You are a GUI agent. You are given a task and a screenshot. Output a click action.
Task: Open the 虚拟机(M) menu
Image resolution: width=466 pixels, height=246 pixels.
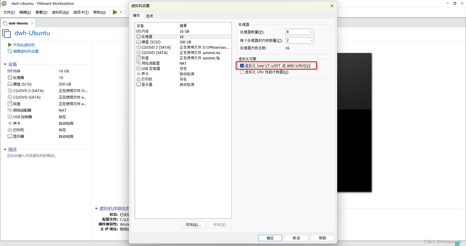point(60,12)
